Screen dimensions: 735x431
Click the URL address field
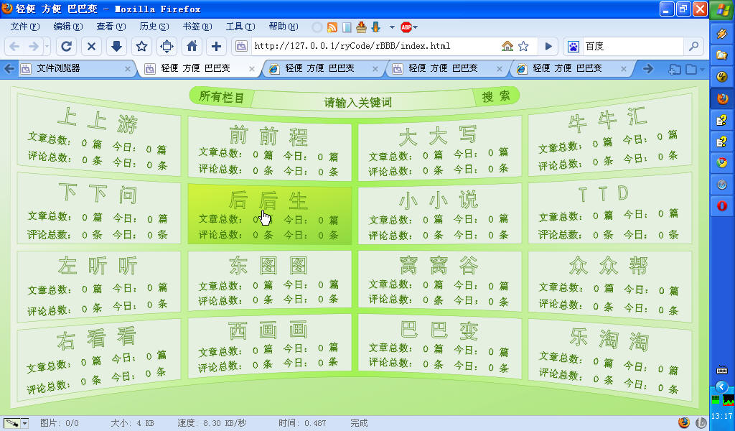(x=375, y=46)
